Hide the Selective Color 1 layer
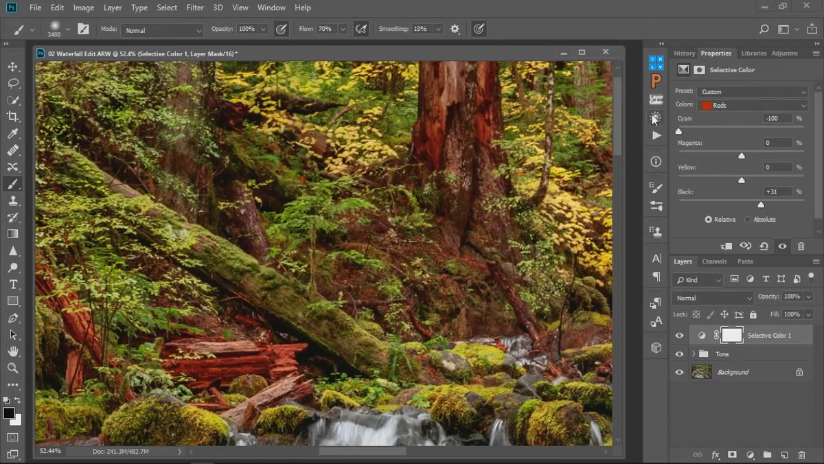 click(x=680, y=336)
